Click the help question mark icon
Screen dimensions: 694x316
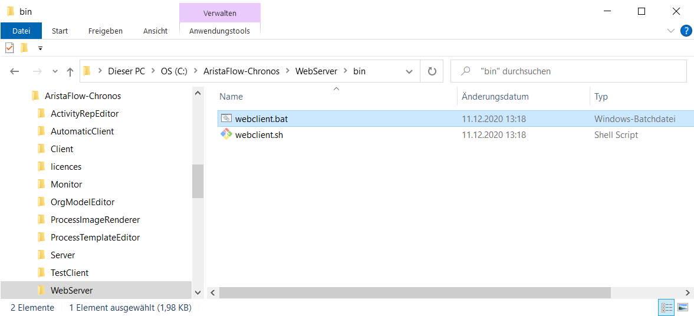click(x=685, y=31)
